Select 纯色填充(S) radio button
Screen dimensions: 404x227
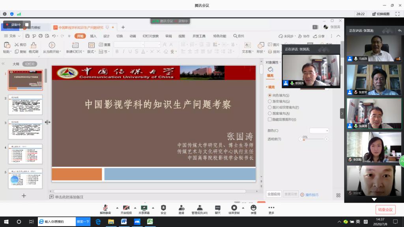point(270,95)
